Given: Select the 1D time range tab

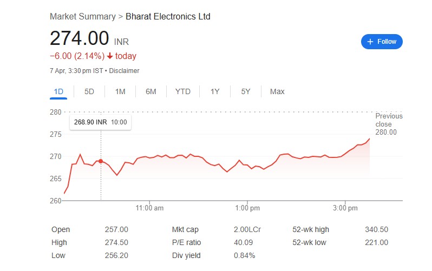Looking at the screenshot, I should coord(58,91).
